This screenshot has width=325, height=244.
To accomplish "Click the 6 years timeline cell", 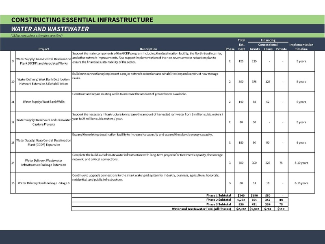I will click(x=301, y=142).
